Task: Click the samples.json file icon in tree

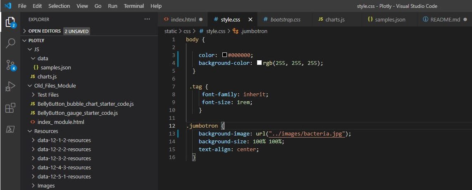Action: pos(36,68)
